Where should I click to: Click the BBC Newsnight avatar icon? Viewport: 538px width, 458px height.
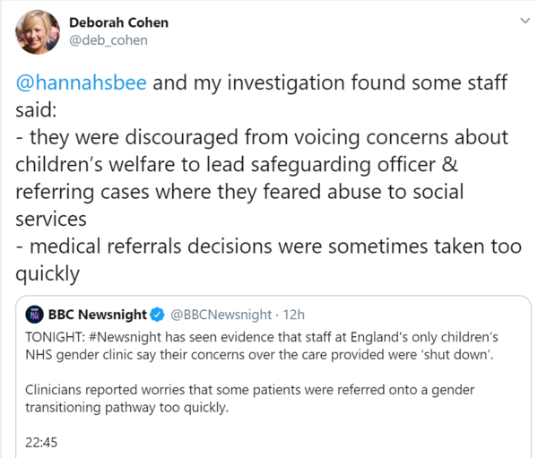coord(36,315)
